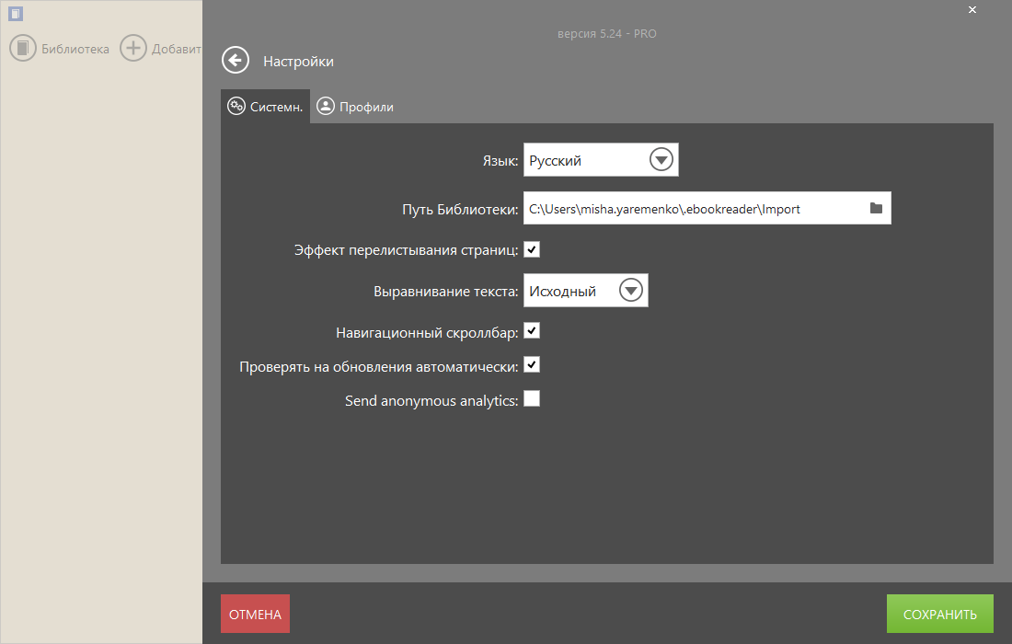Click the Добавить plus icon
The height and width of the screenshot is (644, 1012).
pos(134,49)
